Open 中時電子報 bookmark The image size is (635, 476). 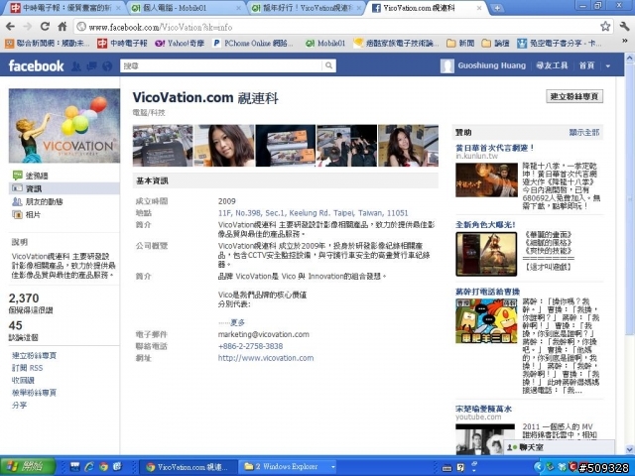122,43
